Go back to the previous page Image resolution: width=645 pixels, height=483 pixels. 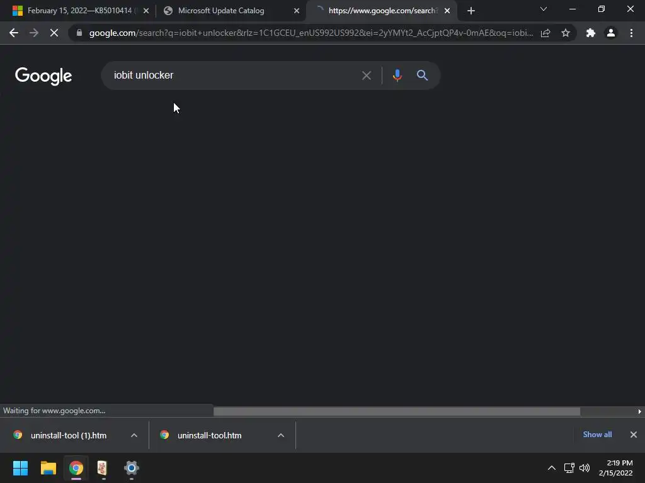coord(14,33)
